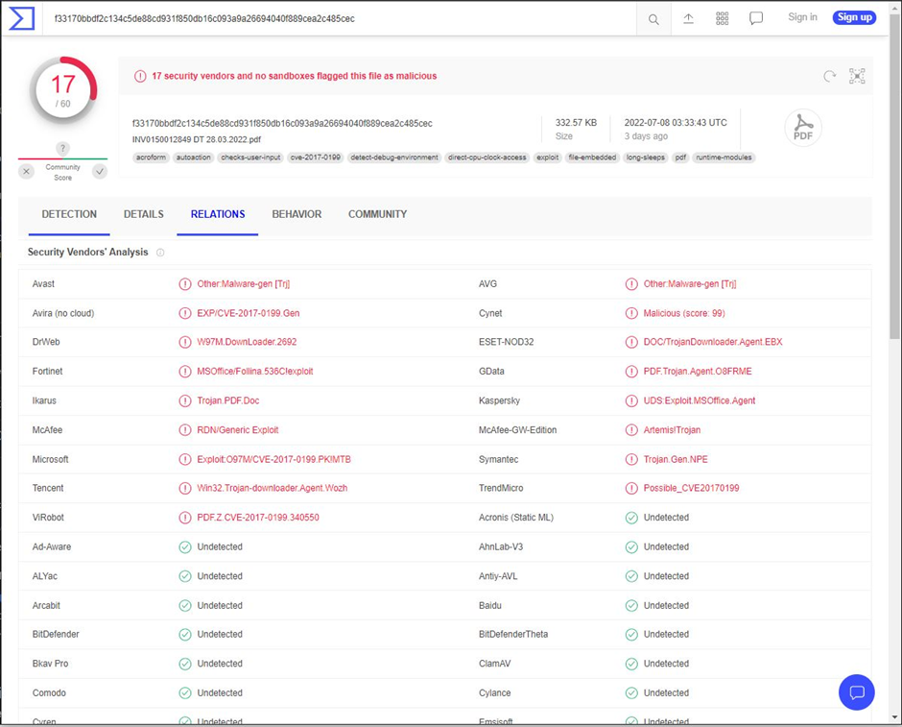Click the 17/60 detection score gauge
The width and height of the screenshot is (902, 727).
click(x=62, y=90)
